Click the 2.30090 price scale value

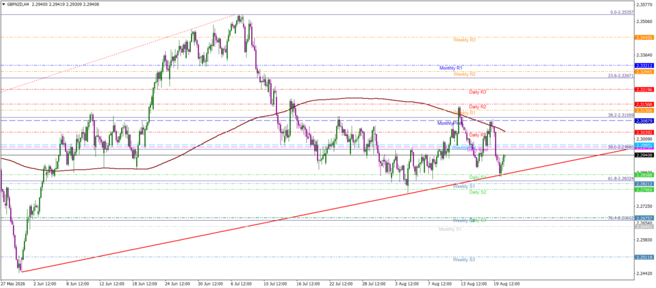pos(644,139)
